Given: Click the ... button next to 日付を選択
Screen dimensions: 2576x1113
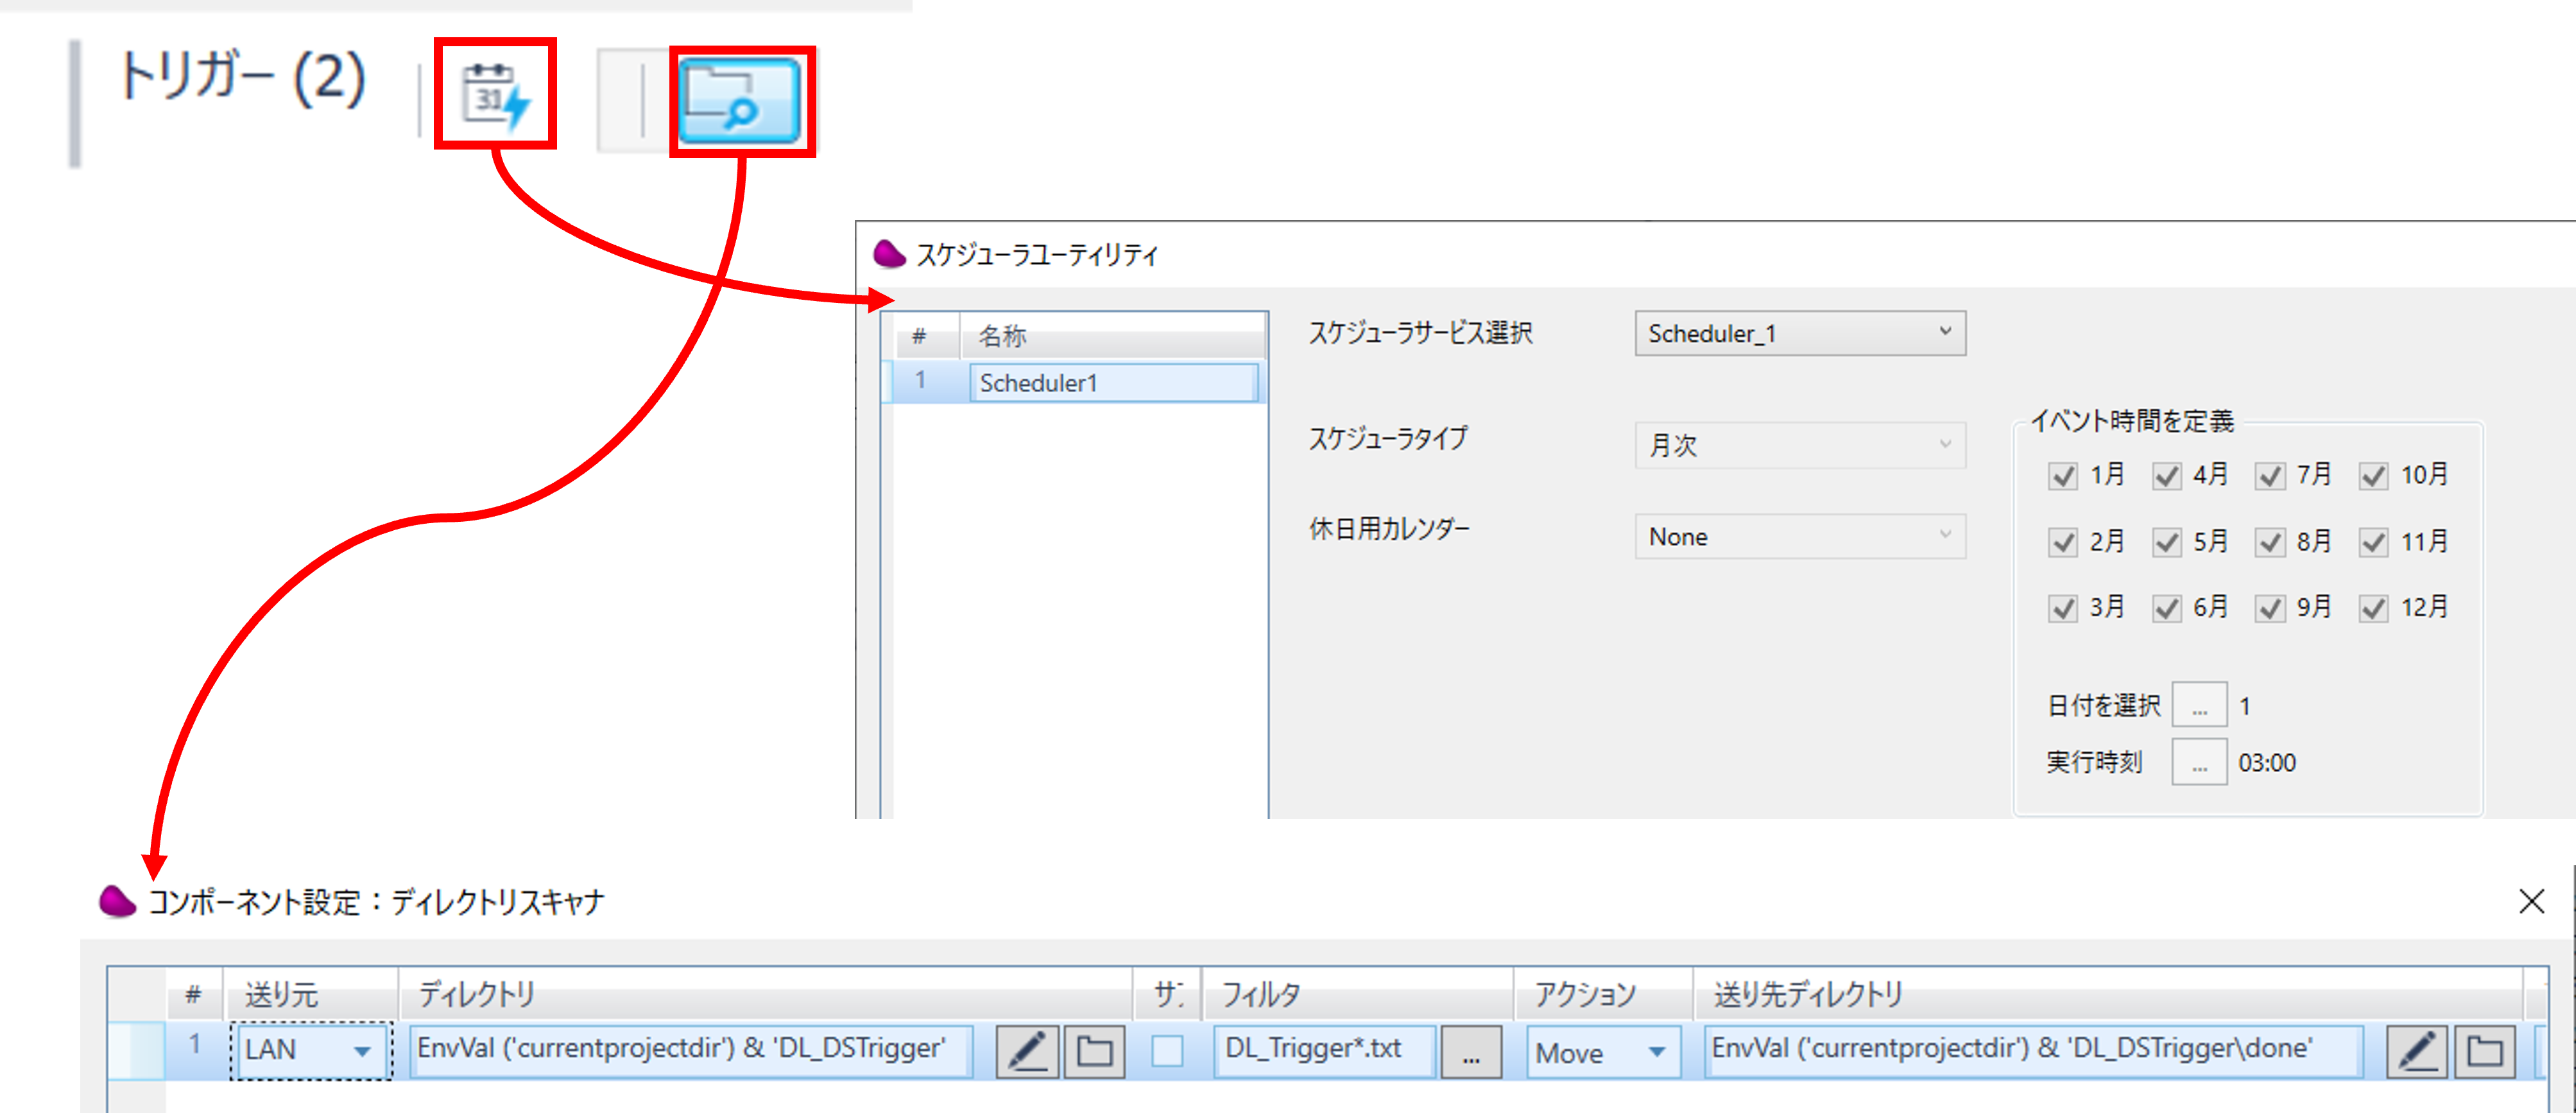Looking at the screenshot, I should pyautogui.click(x=2199, y=706).
